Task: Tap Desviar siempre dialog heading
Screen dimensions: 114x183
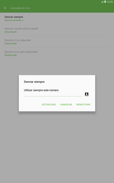Action: click(34, 82)
